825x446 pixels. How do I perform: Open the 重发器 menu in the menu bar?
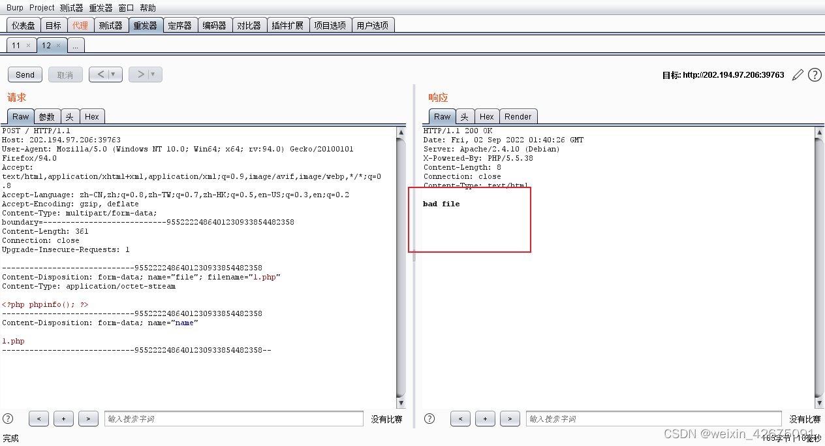pos(101,8)
